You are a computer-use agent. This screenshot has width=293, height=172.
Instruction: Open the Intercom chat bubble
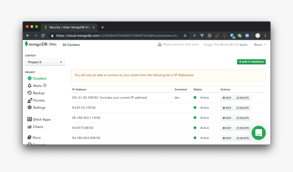[x=259, y=133]
